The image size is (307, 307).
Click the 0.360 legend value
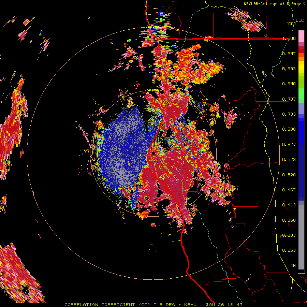[289, 220]
